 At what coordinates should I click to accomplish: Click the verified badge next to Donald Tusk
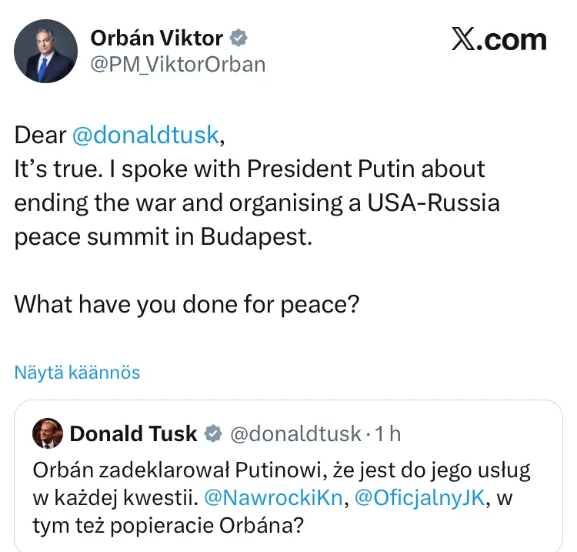212,435
